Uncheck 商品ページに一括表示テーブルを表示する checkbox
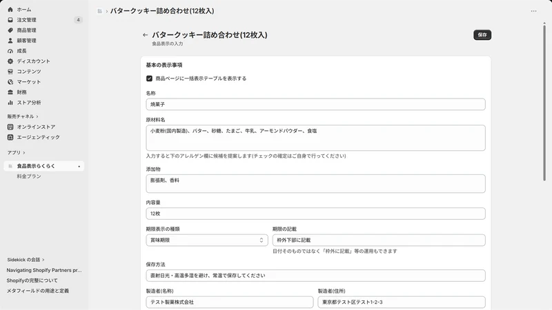Image resolution: width=552 pixels, height=310 pixels. point(149,79)
